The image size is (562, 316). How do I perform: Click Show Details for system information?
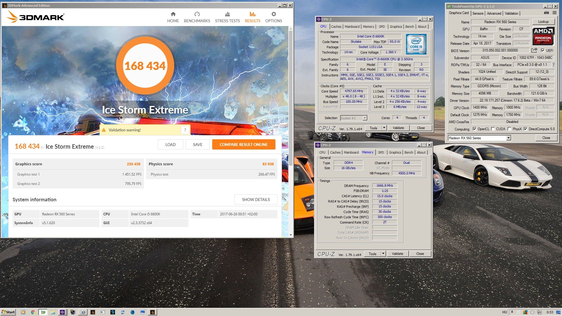point(256,200)
